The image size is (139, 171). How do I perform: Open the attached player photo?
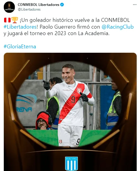pyautogui.click(x=70, y=112)
